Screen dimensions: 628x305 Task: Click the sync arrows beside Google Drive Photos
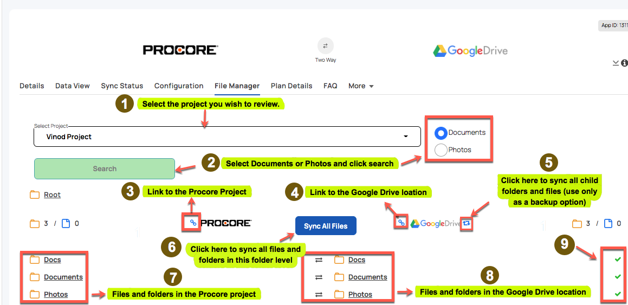(319, 295)
